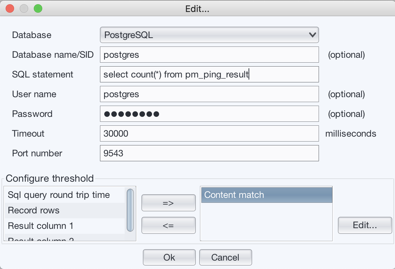Close the dialog with red button
This screenshot has height=269, width=395.
coord(10,9)
